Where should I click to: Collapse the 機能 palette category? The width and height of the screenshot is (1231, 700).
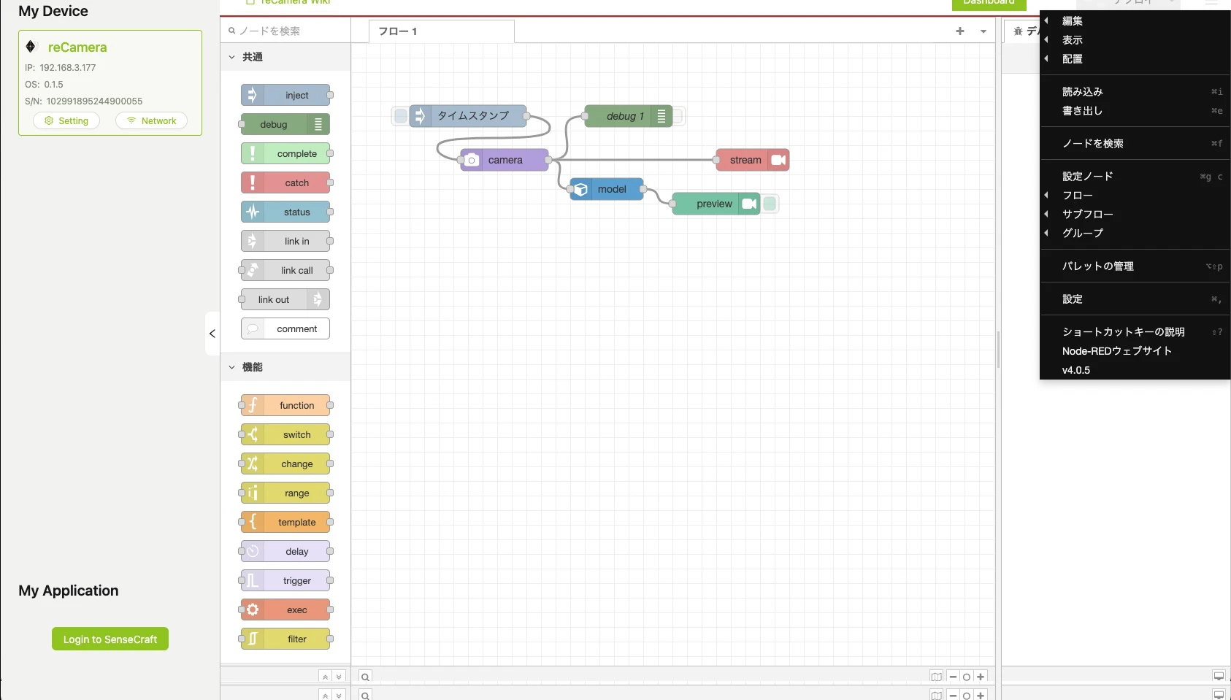click(285, 367)
